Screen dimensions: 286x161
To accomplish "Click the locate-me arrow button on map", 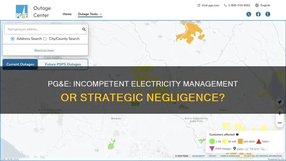I will click(x=279, y=102).
